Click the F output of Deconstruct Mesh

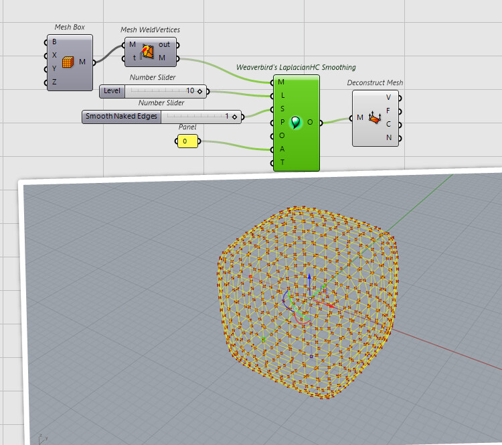[x=388, y=111]
